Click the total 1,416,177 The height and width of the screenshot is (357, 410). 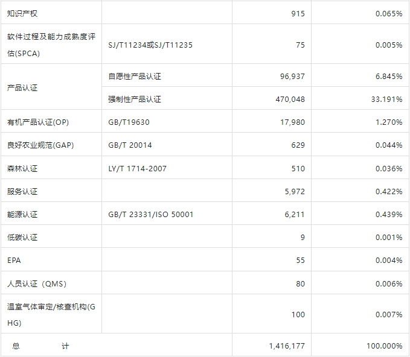click(x=287, y=346)
